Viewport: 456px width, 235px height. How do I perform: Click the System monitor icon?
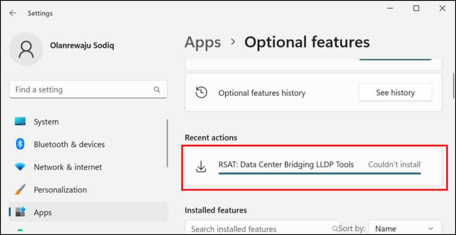(x=20, y=122)
